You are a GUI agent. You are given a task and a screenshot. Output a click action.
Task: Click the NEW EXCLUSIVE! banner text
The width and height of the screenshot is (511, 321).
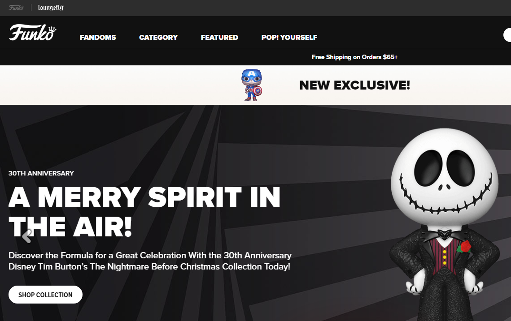[354, 85]
